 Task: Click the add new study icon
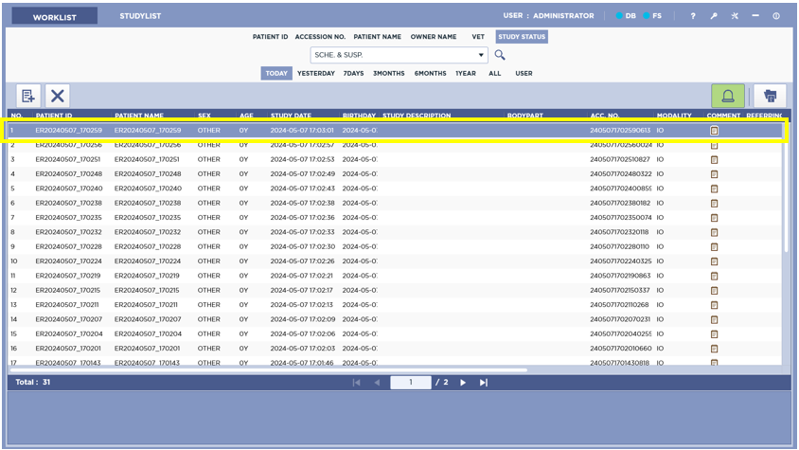[x=28, y=96]
